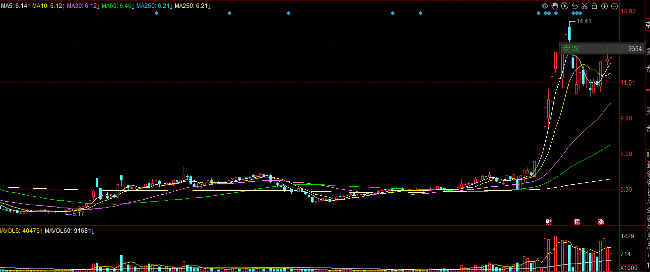Click the MA5: 6.14 indicator label

pyautogui.click(x=15, y=6)
